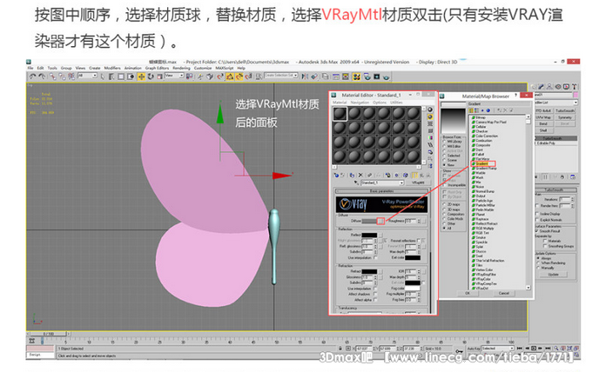Screen dimensions: 599x372
Task: Click OK in Material/Map Browser
Action: point(468,293)
